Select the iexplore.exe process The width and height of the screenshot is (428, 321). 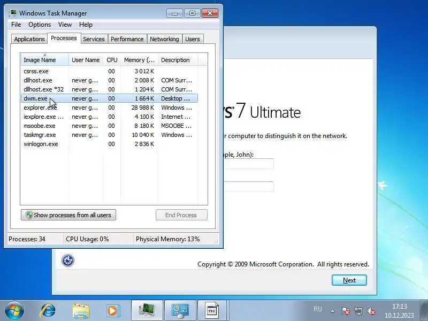pos(109,117)
